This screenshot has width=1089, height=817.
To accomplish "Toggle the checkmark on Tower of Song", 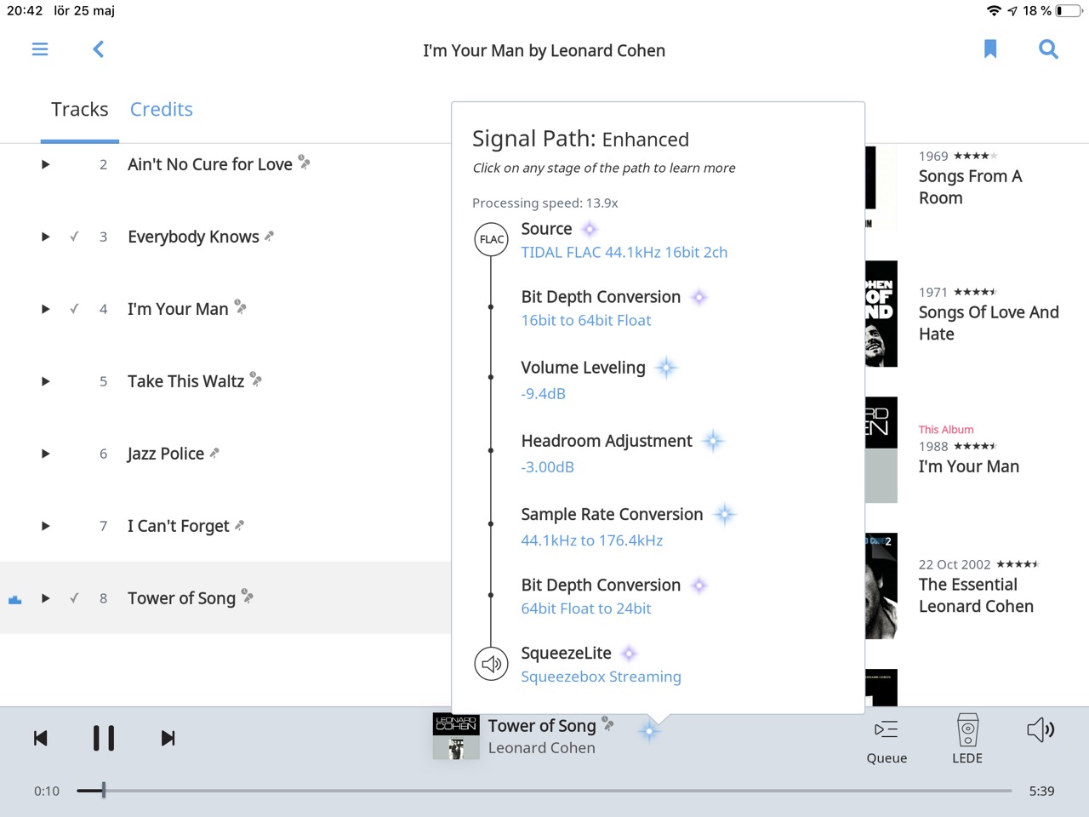I will 74,598.
